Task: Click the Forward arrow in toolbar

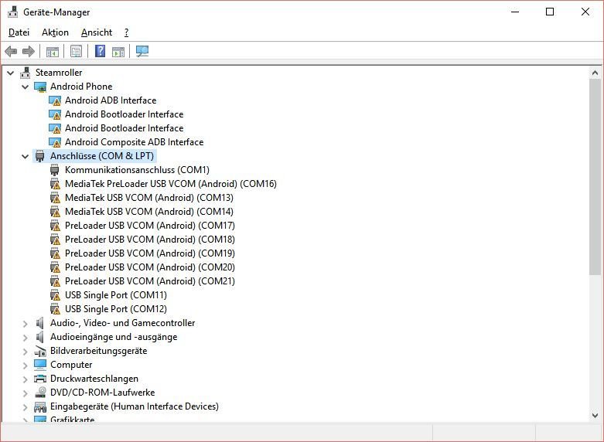Action: 29,51
